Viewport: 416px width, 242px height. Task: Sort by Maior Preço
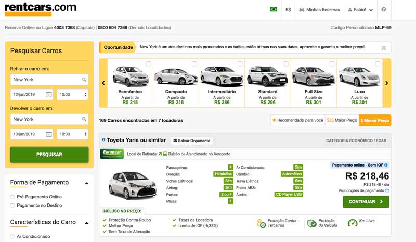342,120
